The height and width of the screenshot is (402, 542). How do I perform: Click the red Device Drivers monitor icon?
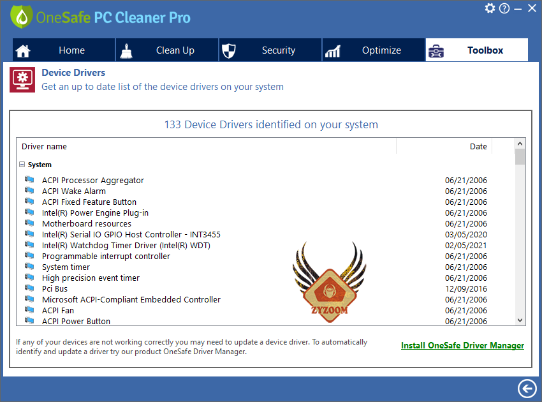point(22,80)
